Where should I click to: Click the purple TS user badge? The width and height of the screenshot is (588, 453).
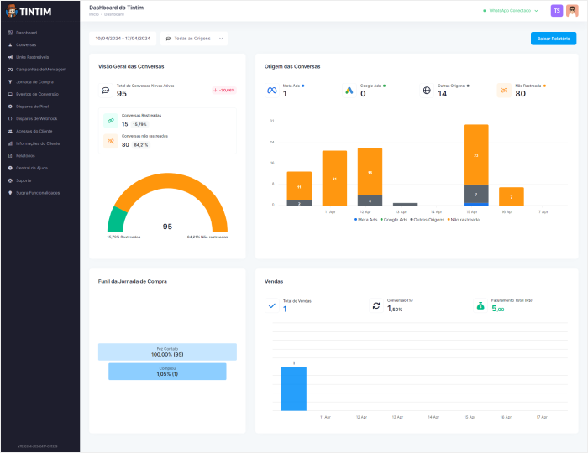[x=556, y=11]
